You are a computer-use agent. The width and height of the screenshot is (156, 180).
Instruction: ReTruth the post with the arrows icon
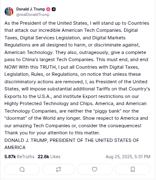[x=58, y=170]
